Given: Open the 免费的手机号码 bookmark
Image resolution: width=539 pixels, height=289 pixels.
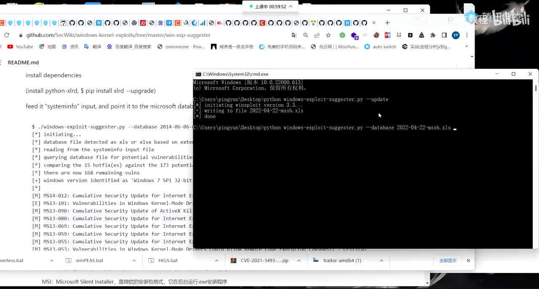Looking at the screenshot, I should pos(282,47).
